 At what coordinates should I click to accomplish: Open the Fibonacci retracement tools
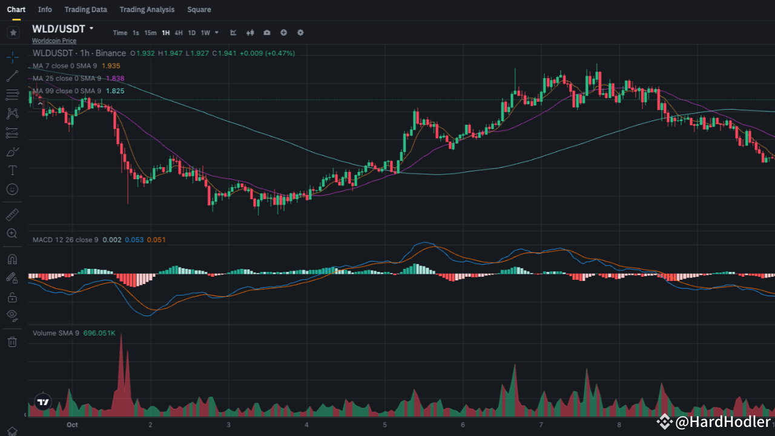pyautogui.click(x=12, y=94)
